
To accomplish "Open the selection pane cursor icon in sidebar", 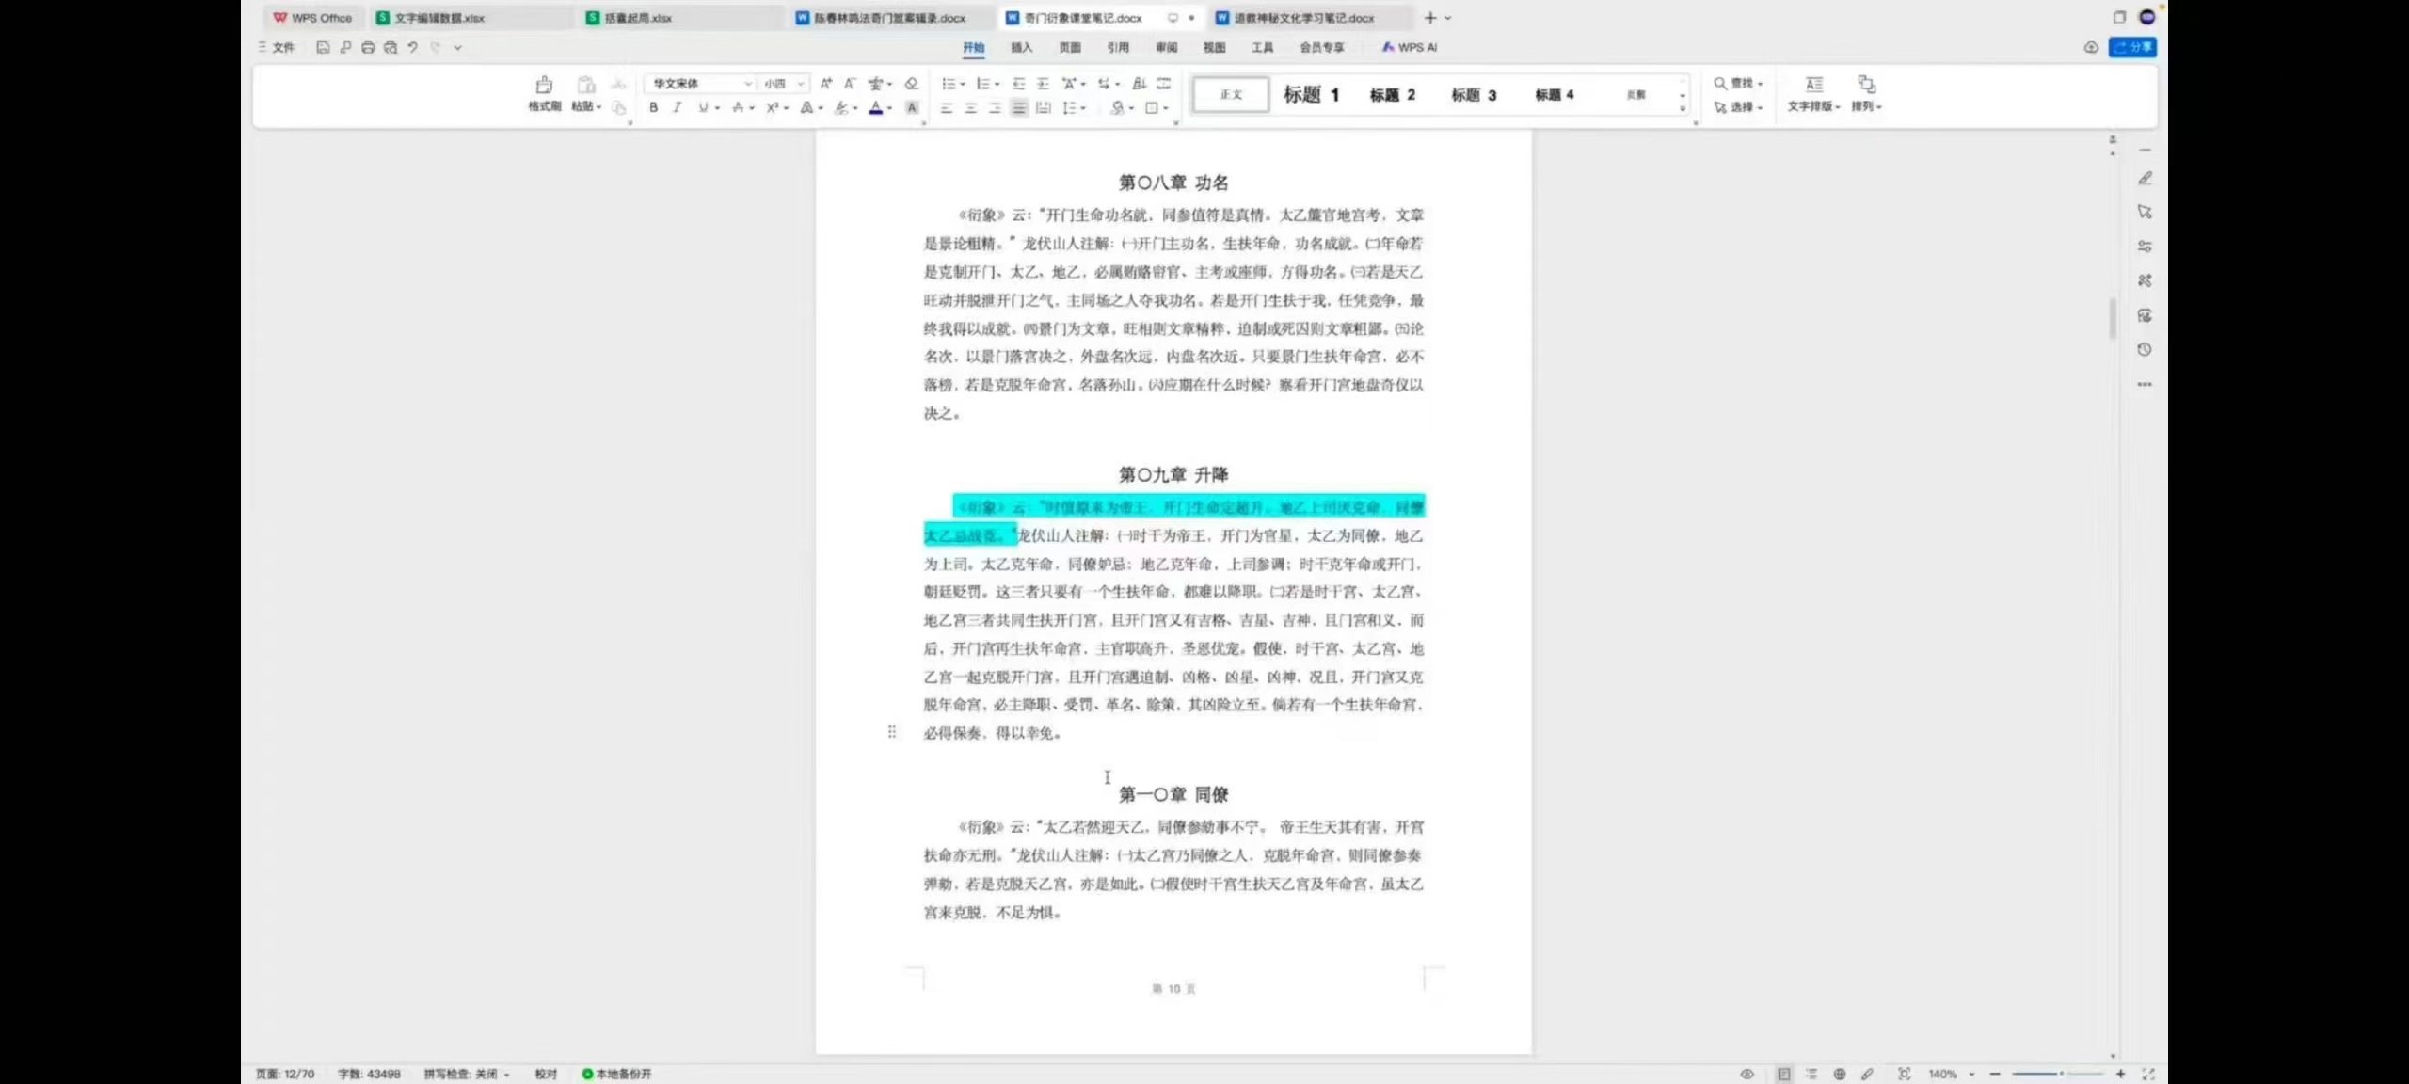I will [x=2145, y=212].
